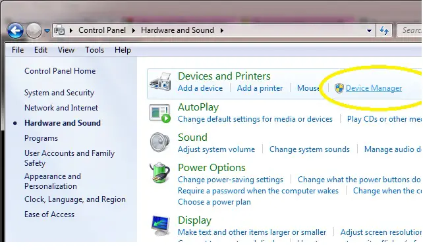This screenshot has height=250, width=423.
Task: Click the AutoPlay icon
Action: click(160, 113)
